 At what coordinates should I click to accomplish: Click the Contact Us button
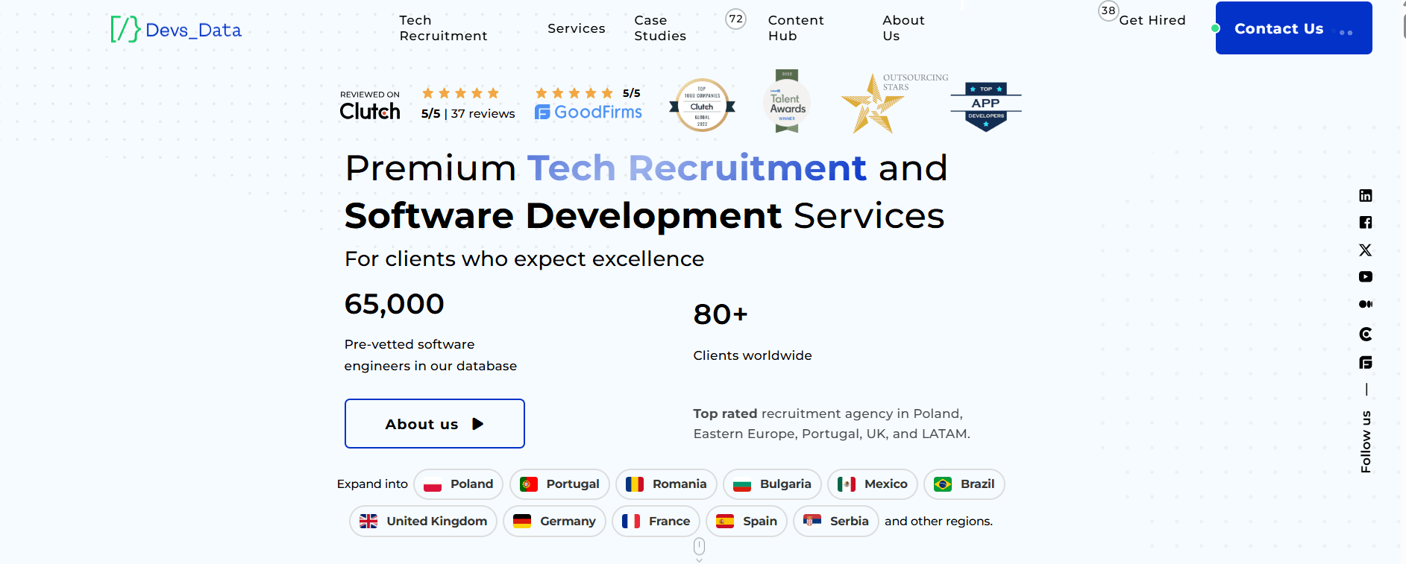[x=1294, y=28]
